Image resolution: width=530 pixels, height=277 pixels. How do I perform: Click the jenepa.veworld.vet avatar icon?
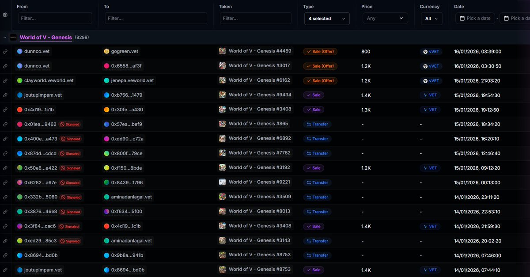tap(106, 80)
